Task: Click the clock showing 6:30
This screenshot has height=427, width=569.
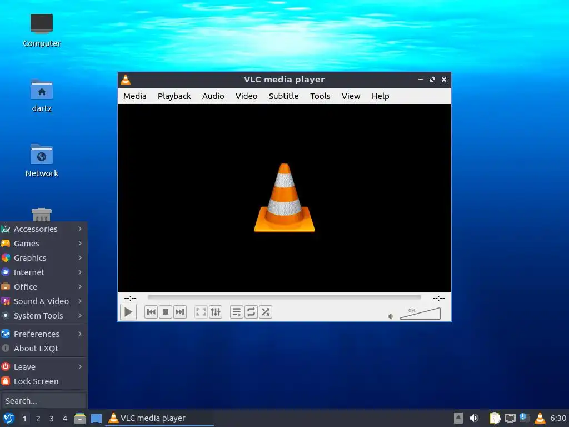Action: point(558,418)
